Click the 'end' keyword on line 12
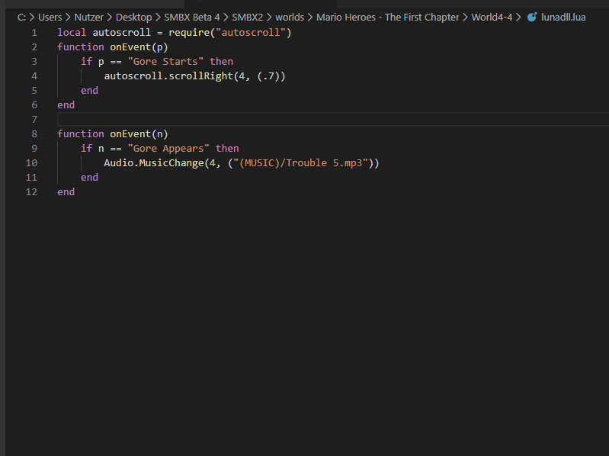The height and width of the screenshot is (456, 609). 66,192
